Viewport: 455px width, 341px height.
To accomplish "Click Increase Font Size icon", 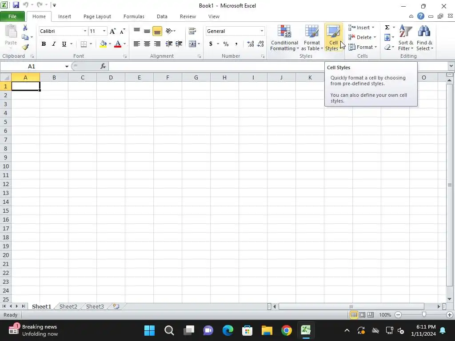I will tap(112, 31).
